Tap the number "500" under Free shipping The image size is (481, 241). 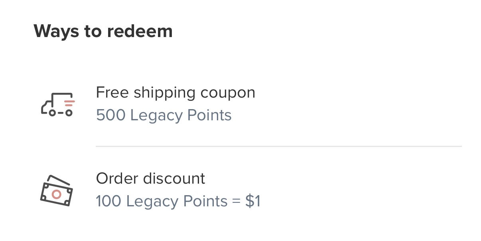[x=111, y=115]
